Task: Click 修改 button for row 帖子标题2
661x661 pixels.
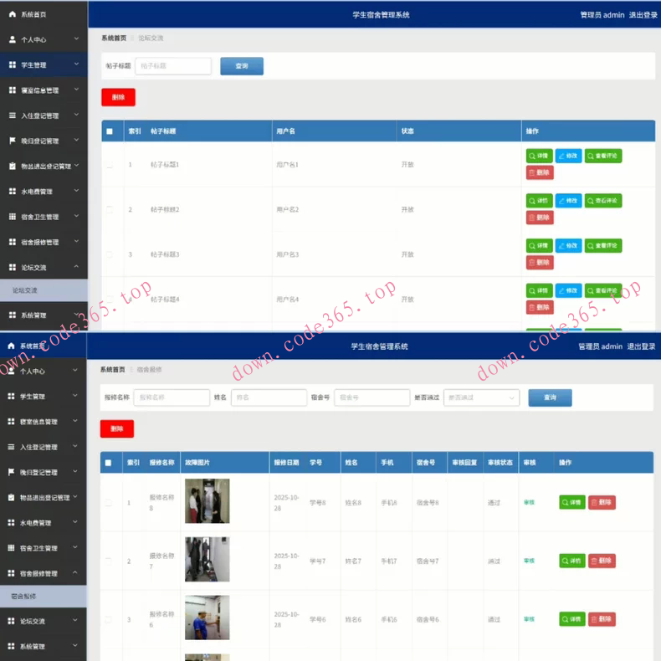Action: click(568, 201)
